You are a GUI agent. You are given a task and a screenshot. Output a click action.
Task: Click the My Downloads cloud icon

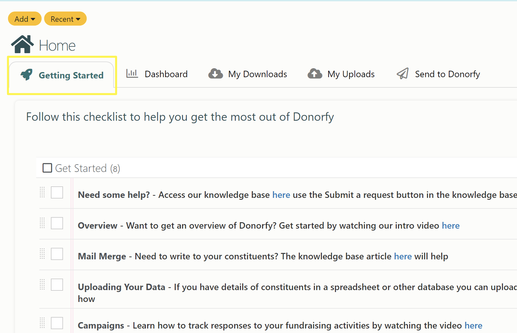[x=216, y=74]
